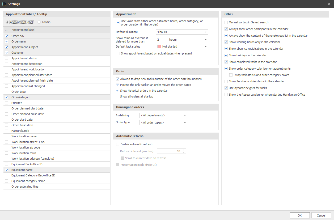Enable the Order type list checkbox
The image size is (334, 220).
click(x=7, y=92)
